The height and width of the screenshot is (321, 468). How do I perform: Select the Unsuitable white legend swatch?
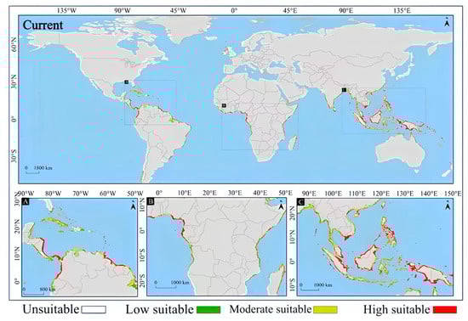tap(94, 310)
